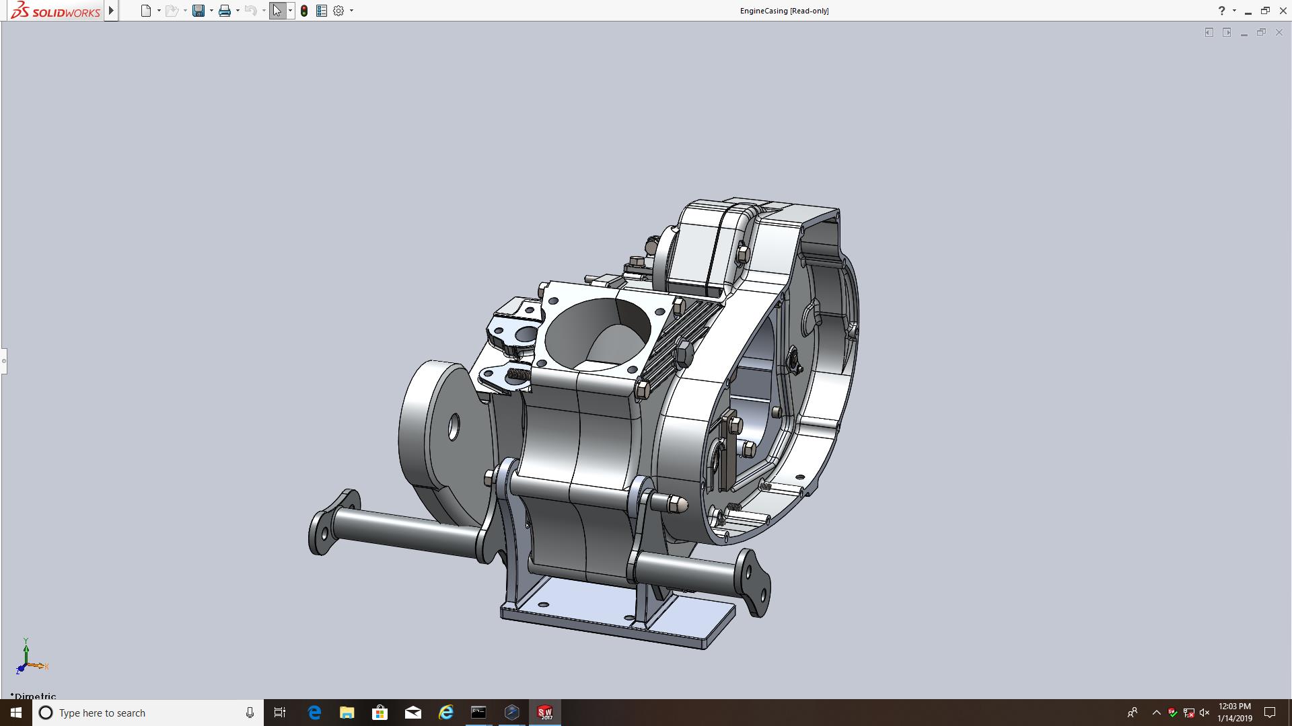The width and height of the screenshot is (1292, 726).
Task: Click the New document icon
Action: click(145, 11)
